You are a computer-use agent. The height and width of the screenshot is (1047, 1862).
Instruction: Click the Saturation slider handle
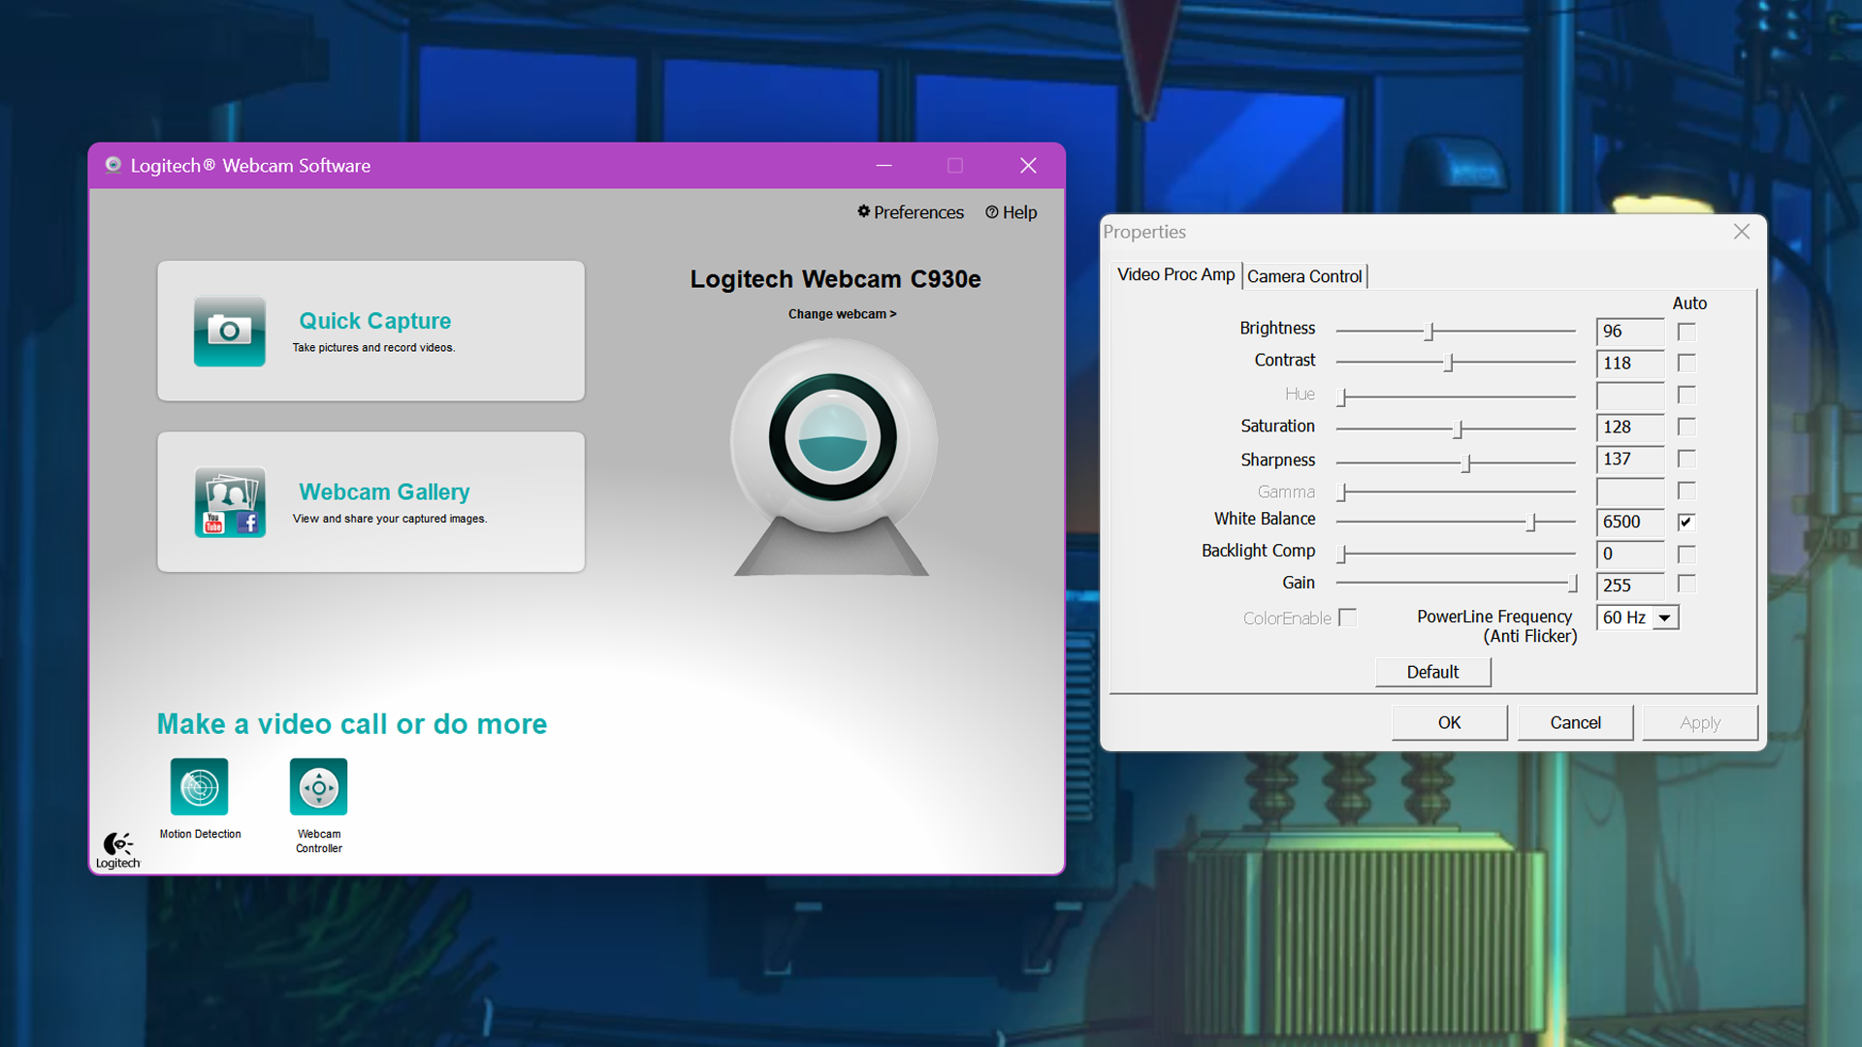point(1458,428)
